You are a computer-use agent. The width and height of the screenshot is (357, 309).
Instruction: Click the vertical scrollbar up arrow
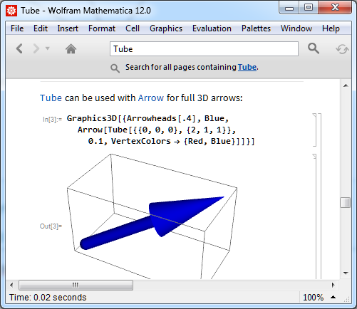(346, 85)
